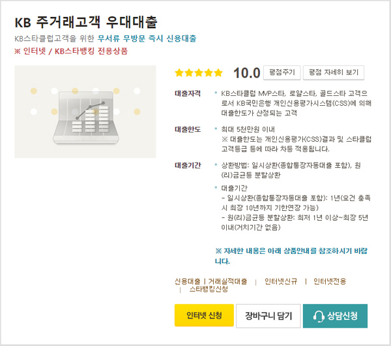Image resolution: width=391 pixels, height=346 pixels.
Task: Click the headset icon on 상담신청
Action: [319, 316]
